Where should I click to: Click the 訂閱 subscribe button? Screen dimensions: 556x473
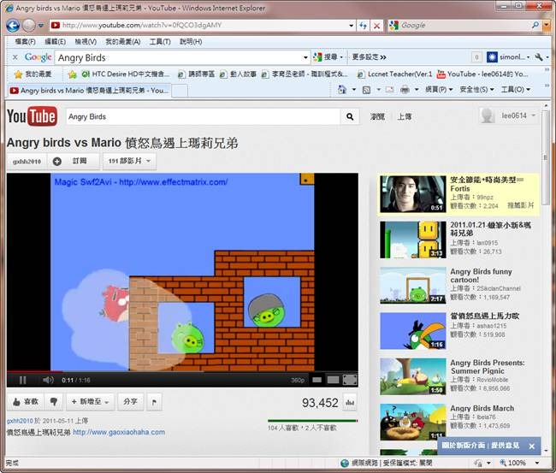(74, 162)
